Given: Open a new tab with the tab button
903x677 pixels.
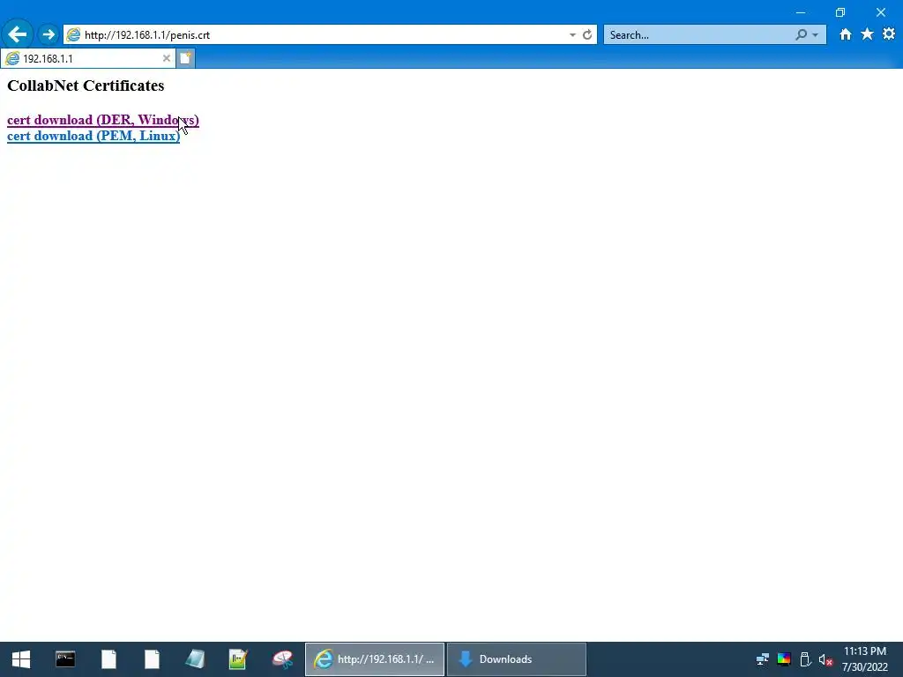Looking at the screenshot, I should coord(185,58).
